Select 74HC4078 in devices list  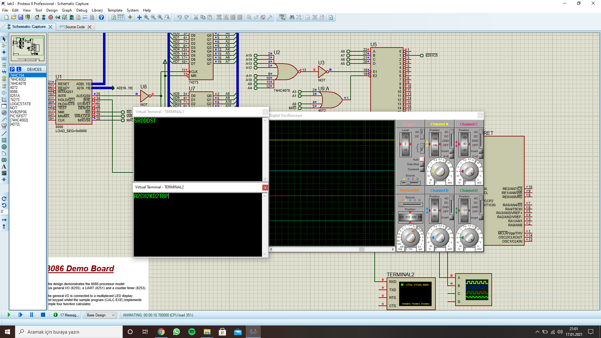click(18, 84)
